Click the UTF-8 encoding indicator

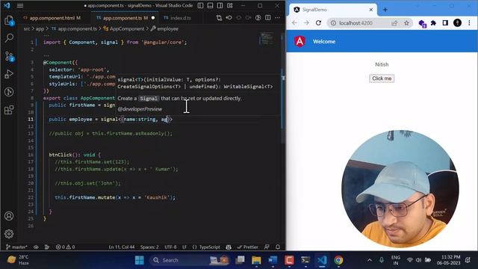(170, 247)
